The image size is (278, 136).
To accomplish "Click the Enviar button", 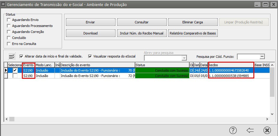I will coord(91,22).
